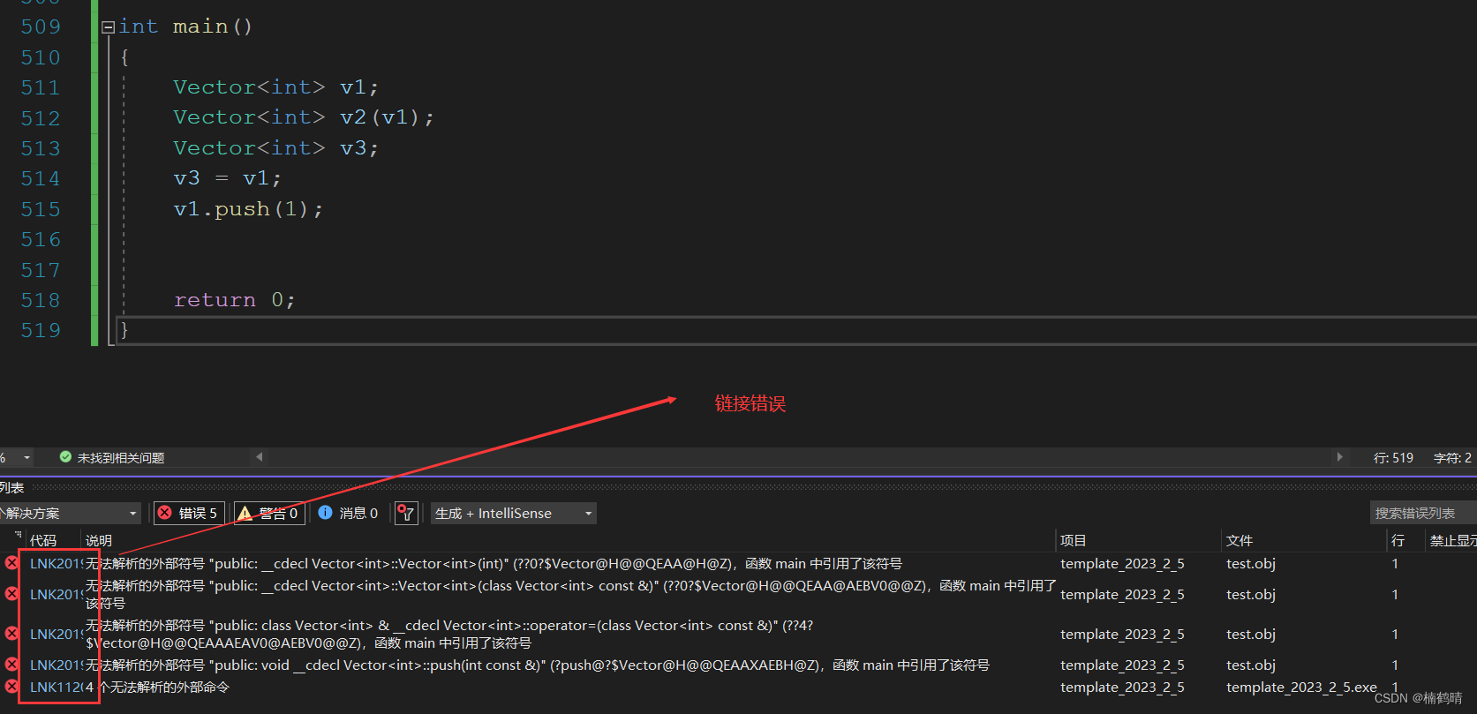The image size is (1477, 714).
Task: Open the zoom level dropdown arrow
Action: pos(27,457)
